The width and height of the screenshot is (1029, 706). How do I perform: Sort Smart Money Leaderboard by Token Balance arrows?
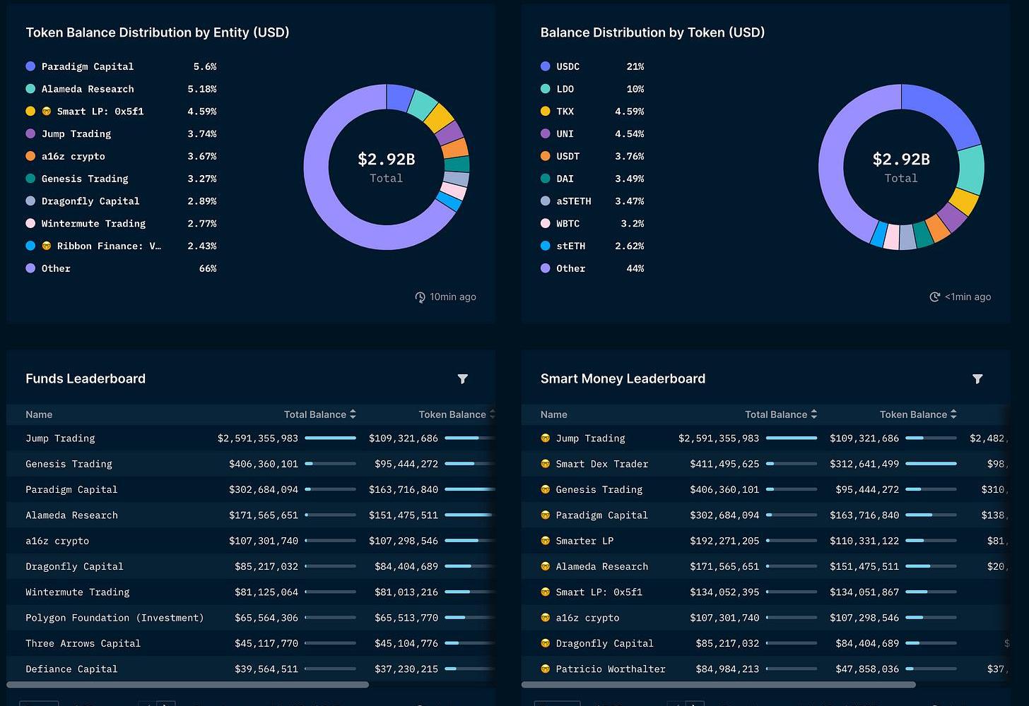(x=953, y=414)
